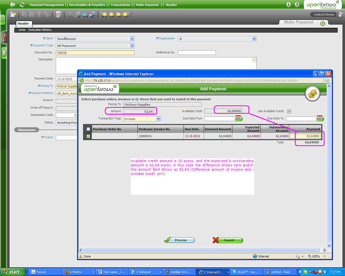345x276 pixels.
Task: Click the delete record trash icon
Action: coord(58,14)
